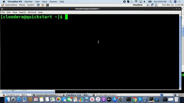
Task: Open Messages from the Dock
Action: click(x=64, y=99)
